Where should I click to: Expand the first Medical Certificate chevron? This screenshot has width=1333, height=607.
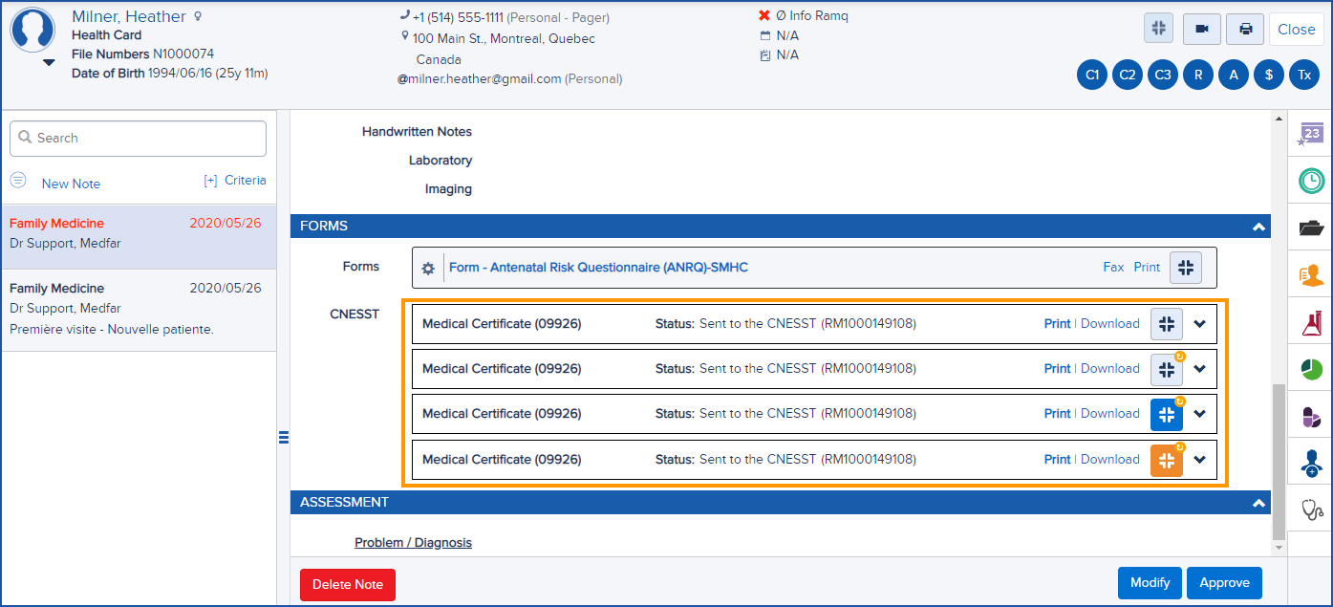(1200, 323)
